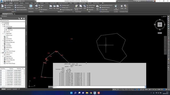Click Import Subassemblies

click(x=21, y=9)
